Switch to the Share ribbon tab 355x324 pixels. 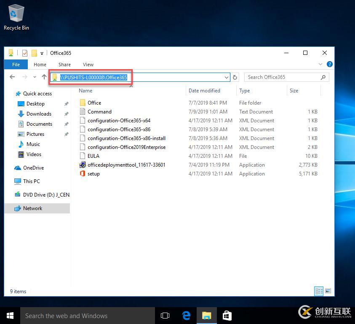coord(64,65)
